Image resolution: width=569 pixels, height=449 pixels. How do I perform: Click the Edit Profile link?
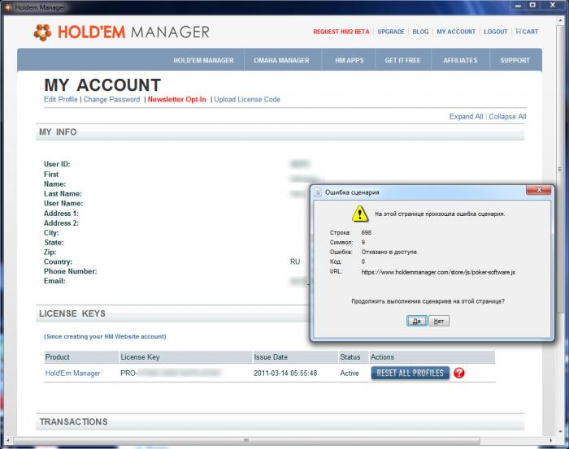tap(61, 99)
